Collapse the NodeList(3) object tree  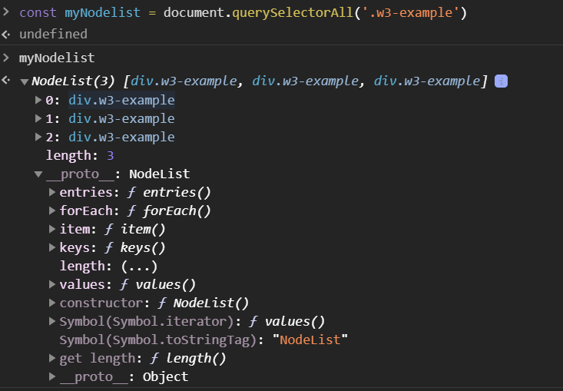pos(25,82)
